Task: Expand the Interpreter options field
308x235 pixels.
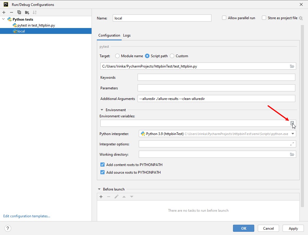Action: click(292, 144)
